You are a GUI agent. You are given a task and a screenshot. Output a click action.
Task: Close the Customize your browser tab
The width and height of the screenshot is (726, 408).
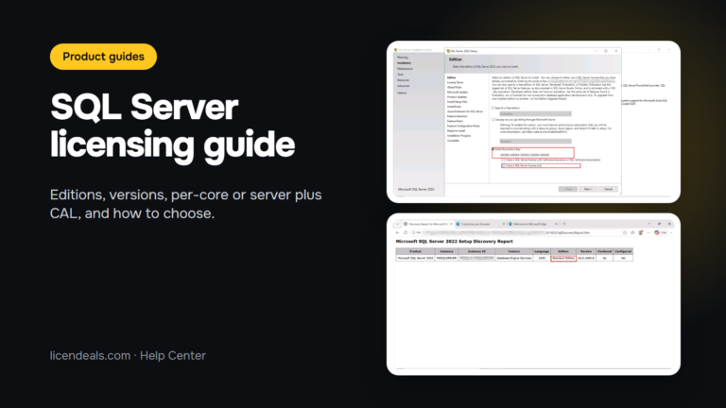coord(504,224)
